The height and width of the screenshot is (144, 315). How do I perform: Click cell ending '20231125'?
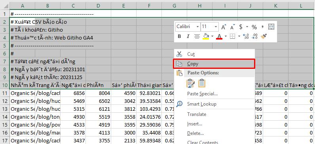click(x=22, y=77)
